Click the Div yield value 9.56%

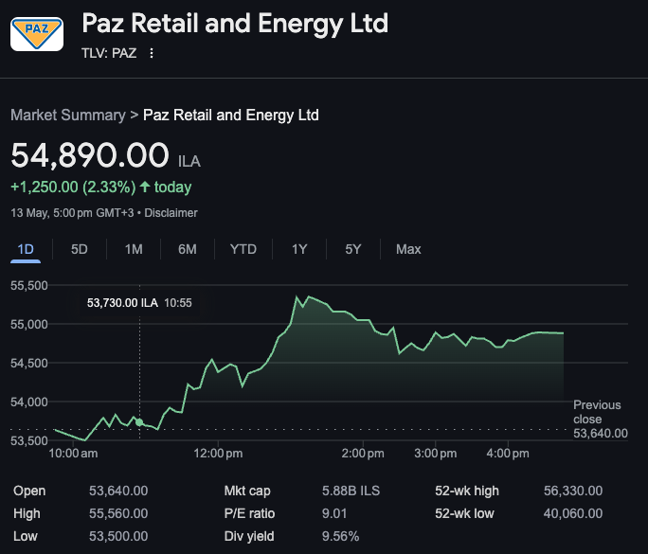pyautogui.click(x=340, y=536)
